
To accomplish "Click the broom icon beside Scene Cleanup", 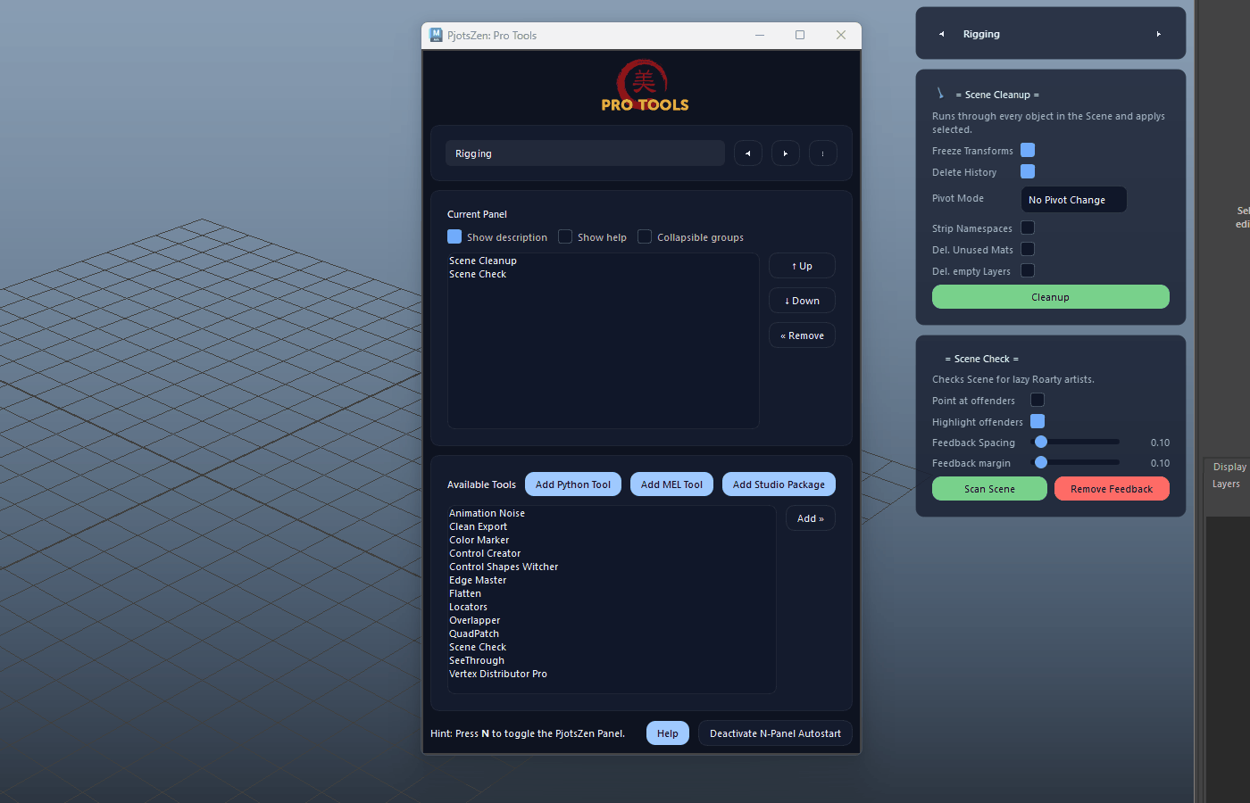I will [940, 93].
